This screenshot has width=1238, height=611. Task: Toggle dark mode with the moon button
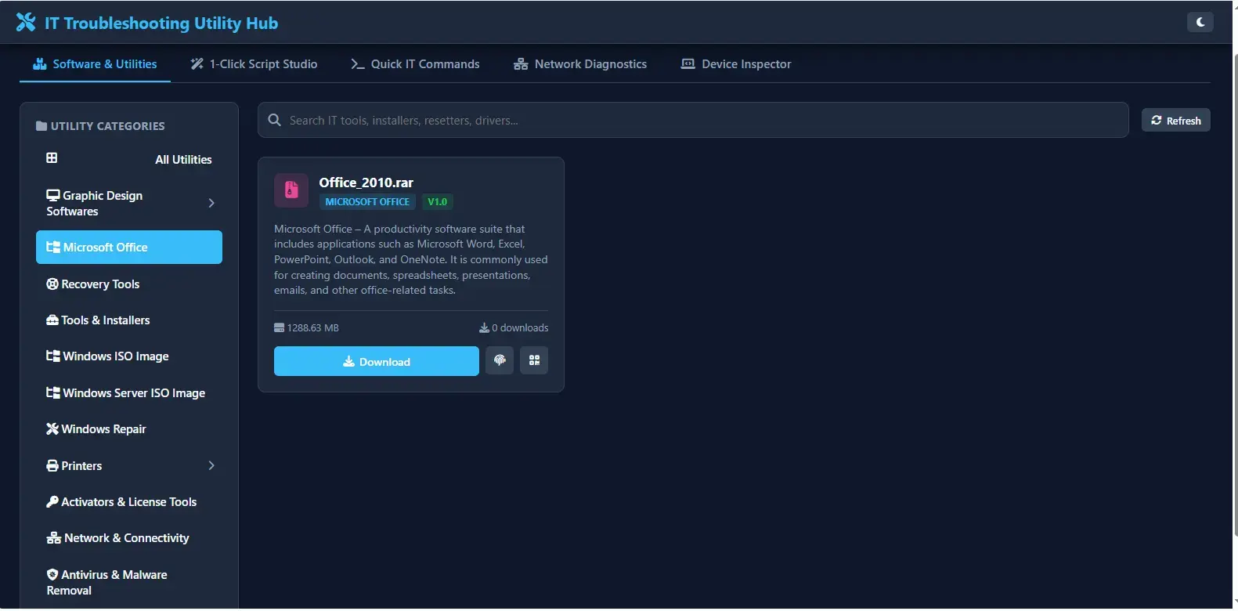pos(1200,22)
